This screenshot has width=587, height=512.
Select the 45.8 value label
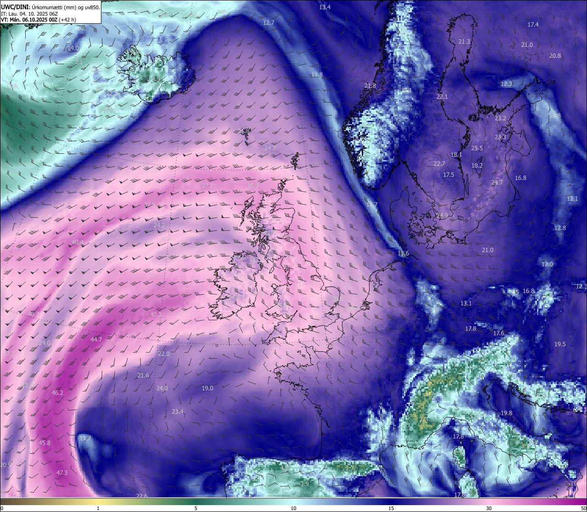(x=44, y=443)
